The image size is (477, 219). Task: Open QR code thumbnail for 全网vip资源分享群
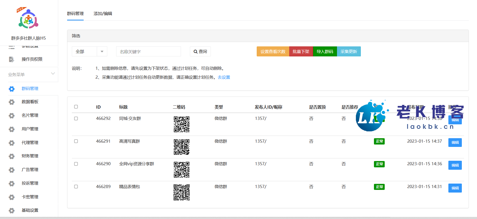pos(181,170)
